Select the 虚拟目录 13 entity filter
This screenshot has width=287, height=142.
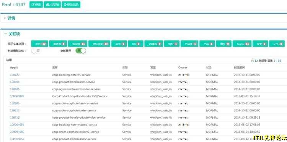[x=99, y=44]
